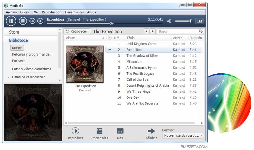Click the Media Go app icon in title bar

pos(6,6)
